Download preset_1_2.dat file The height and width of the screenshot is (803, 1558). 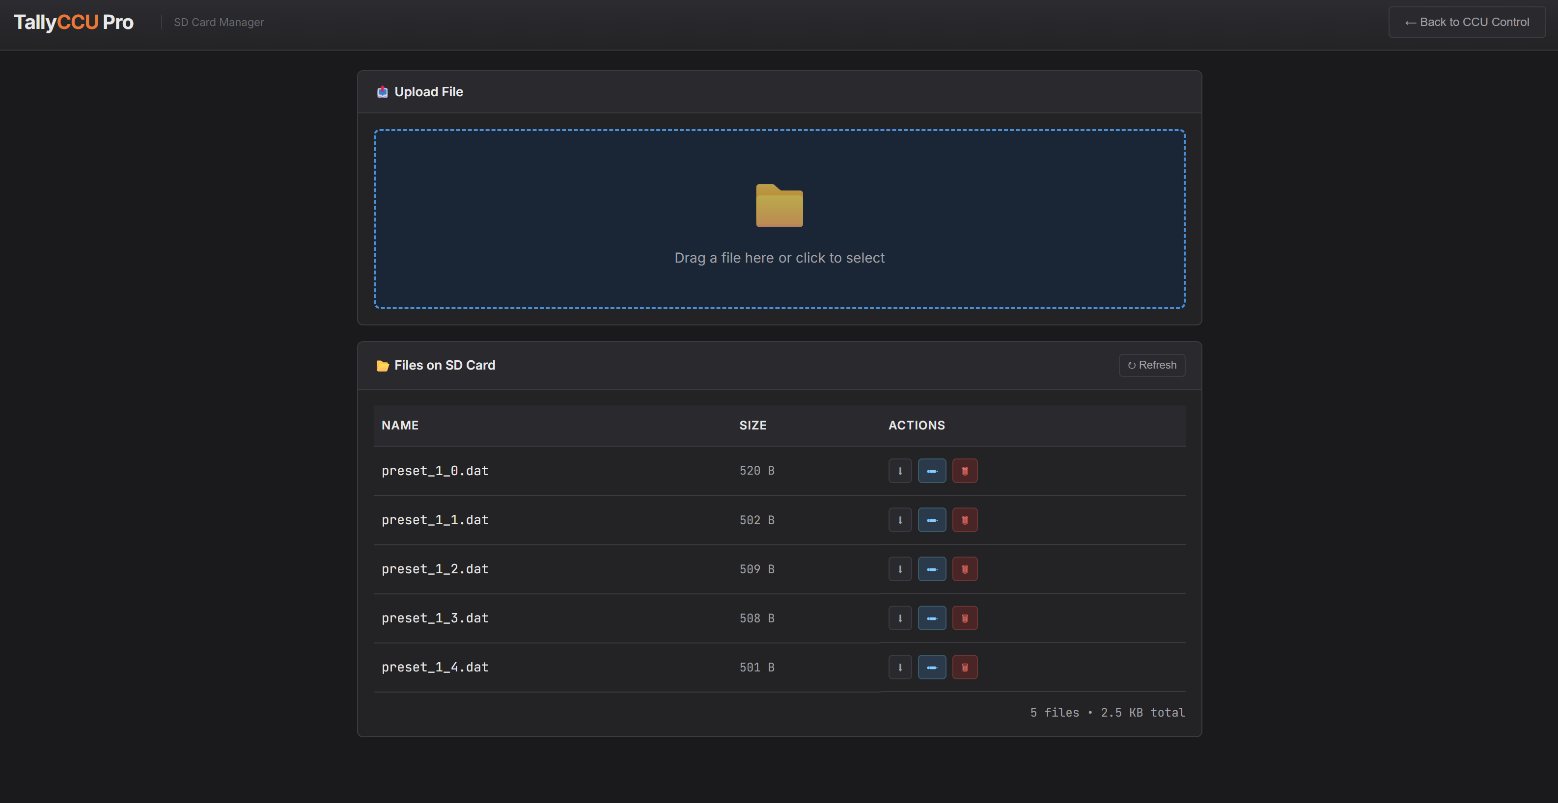click(900, 569)
